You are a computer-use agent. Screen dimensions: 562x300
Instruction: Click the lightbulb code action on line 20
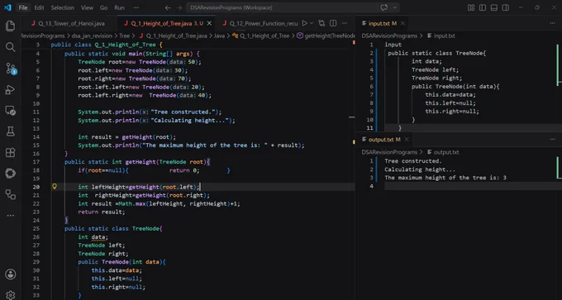click(55, 187)
